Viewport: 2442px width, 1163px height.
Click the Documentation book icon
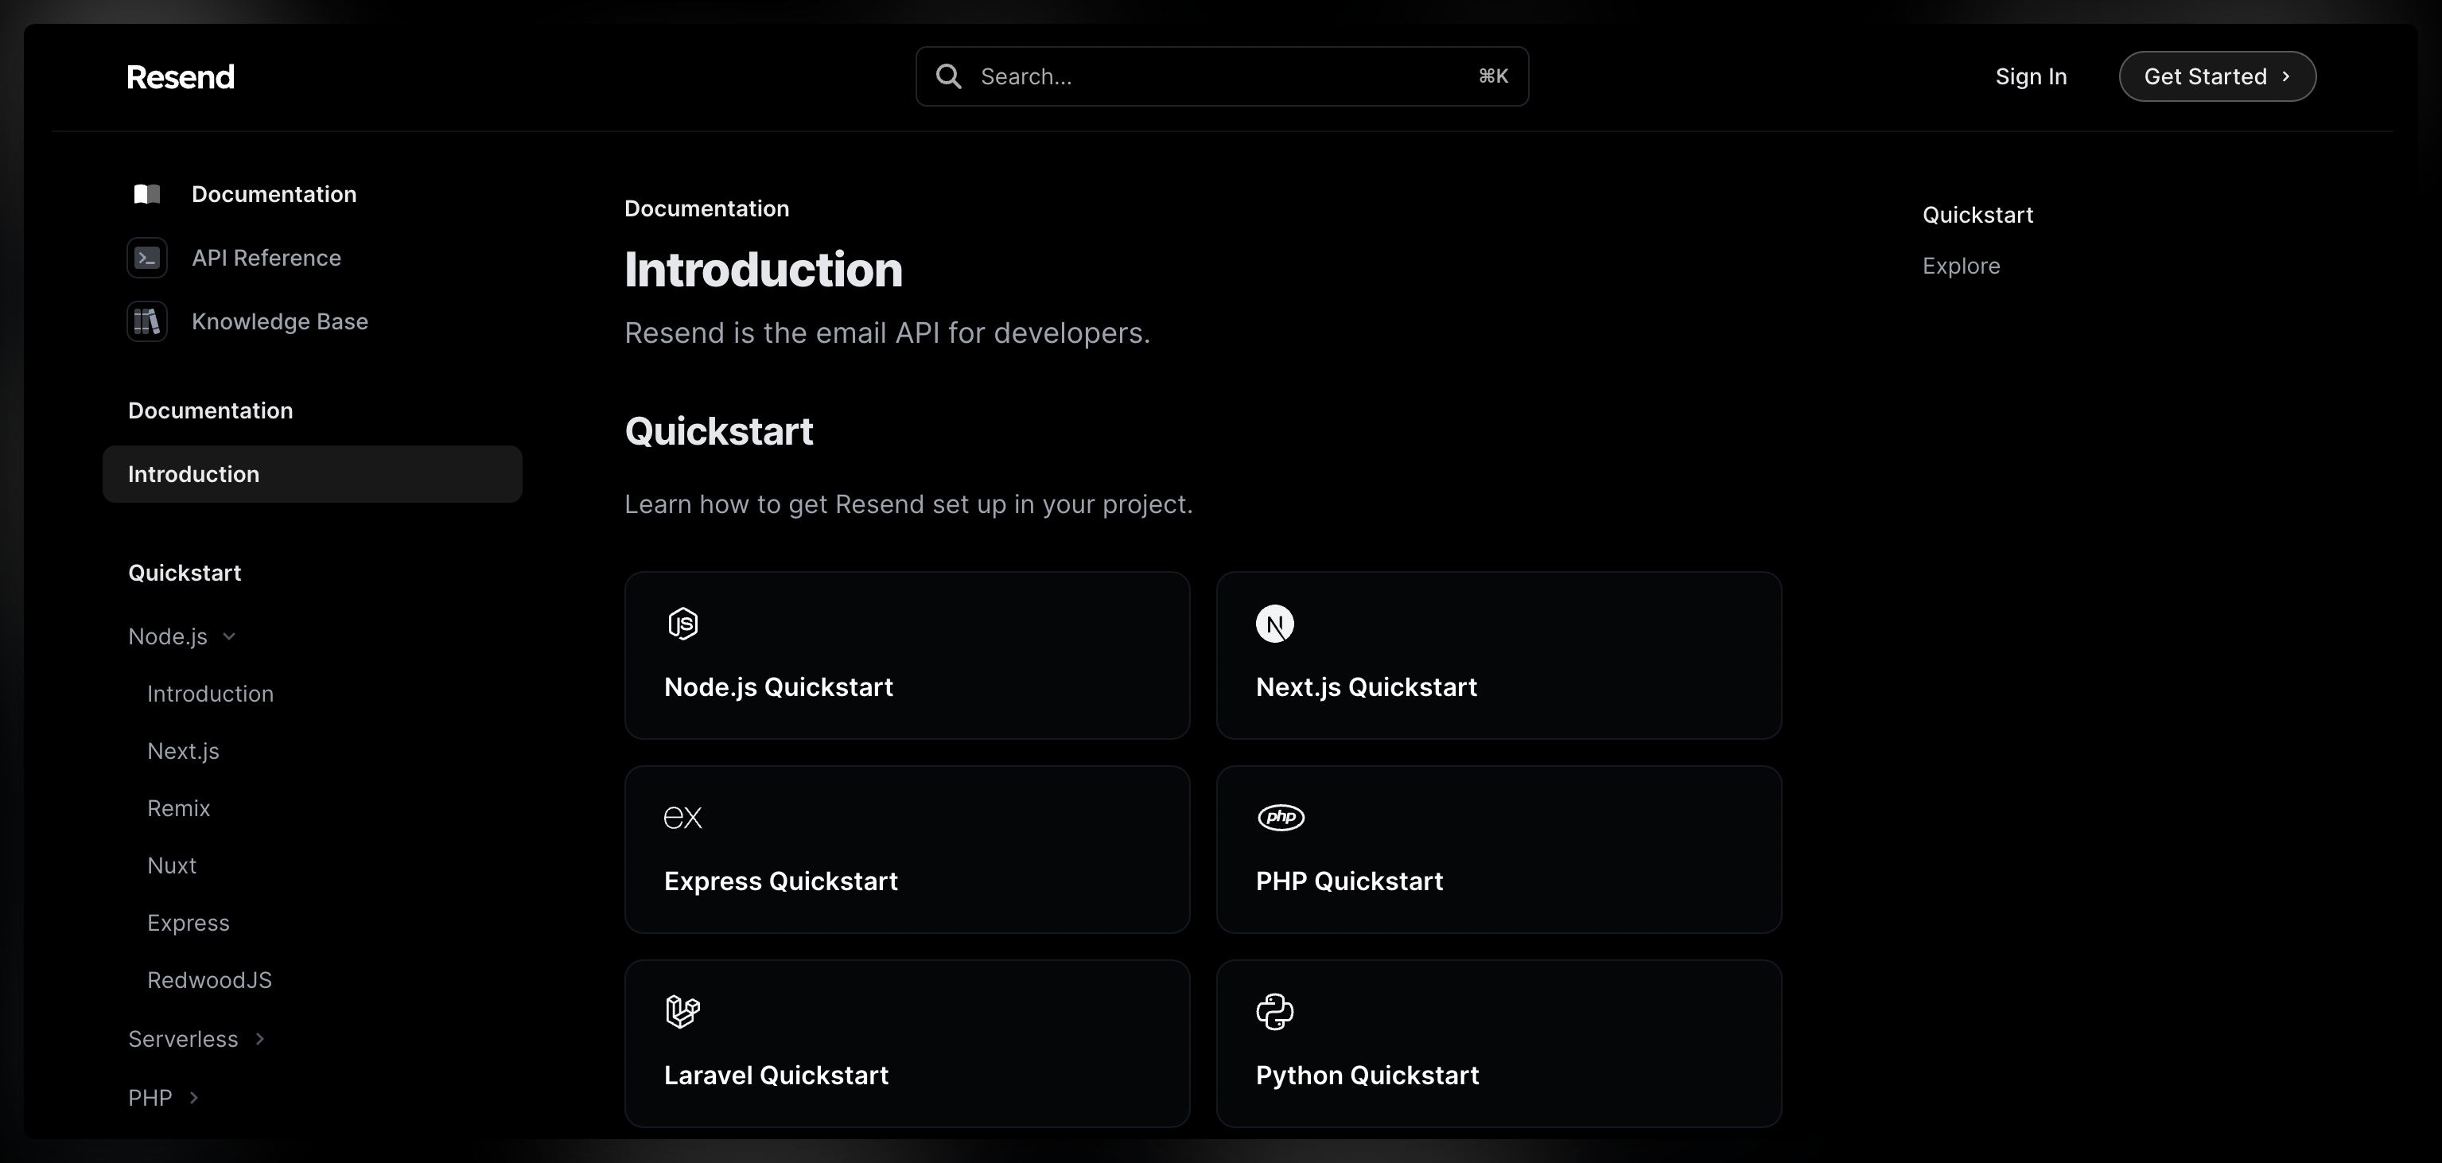tap(147, 194)
